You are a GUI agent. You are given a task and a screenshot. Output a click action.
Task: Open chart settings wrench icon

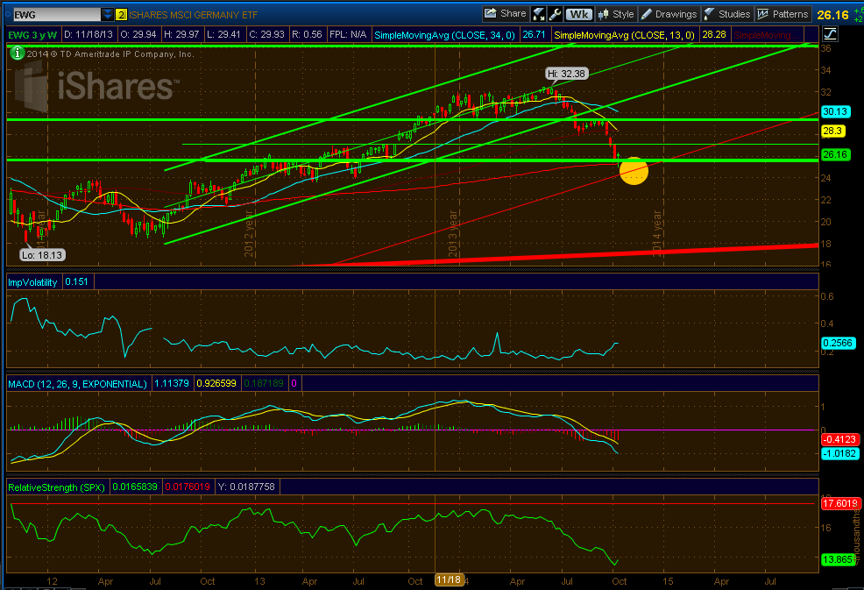pyautogui.click(x=555, y=14)
